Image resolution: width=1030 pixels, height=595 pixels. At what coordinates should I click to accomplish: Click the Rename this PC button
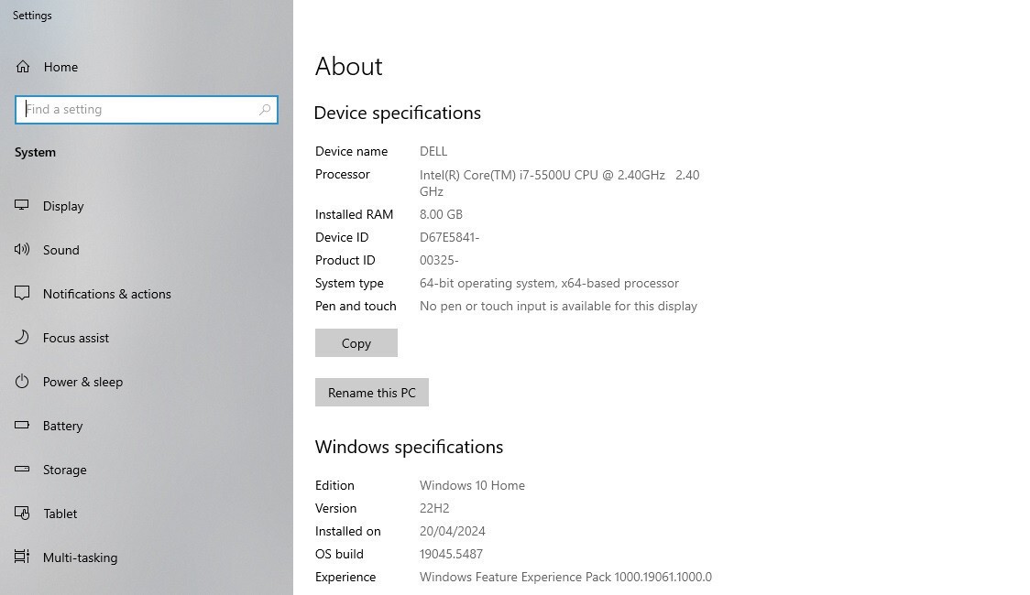[x=372, y=393]
